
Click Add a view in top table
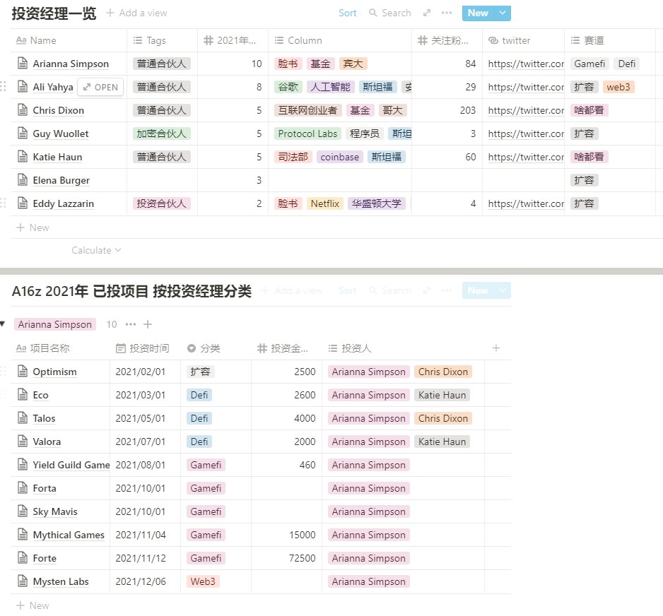click(136, 13)
